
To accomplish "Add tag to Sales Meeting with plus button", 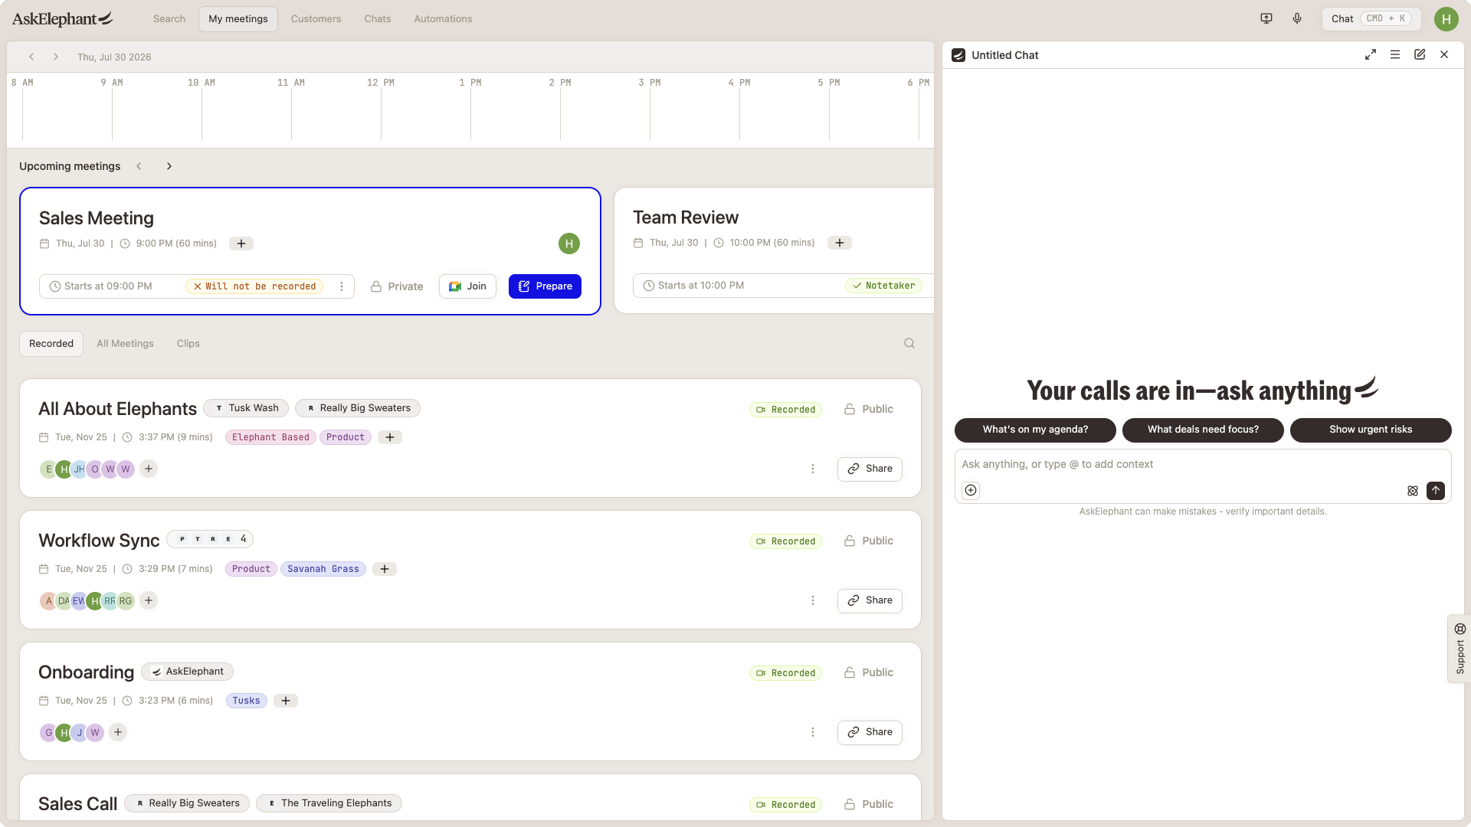I will tap(241, 244).
